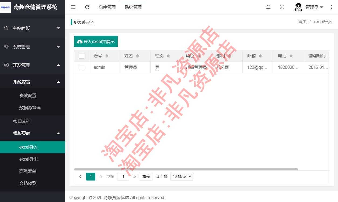Image resolution: width=338 pixels, height=202 pixels.
Task: Open the overflow menu via three-dot icon
Action: [x=332, y=7]
